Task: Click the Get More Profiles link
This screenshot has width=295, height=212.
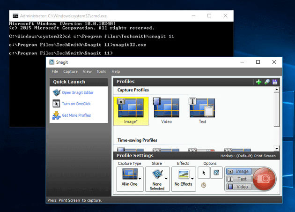Action: tap(76, 115)
